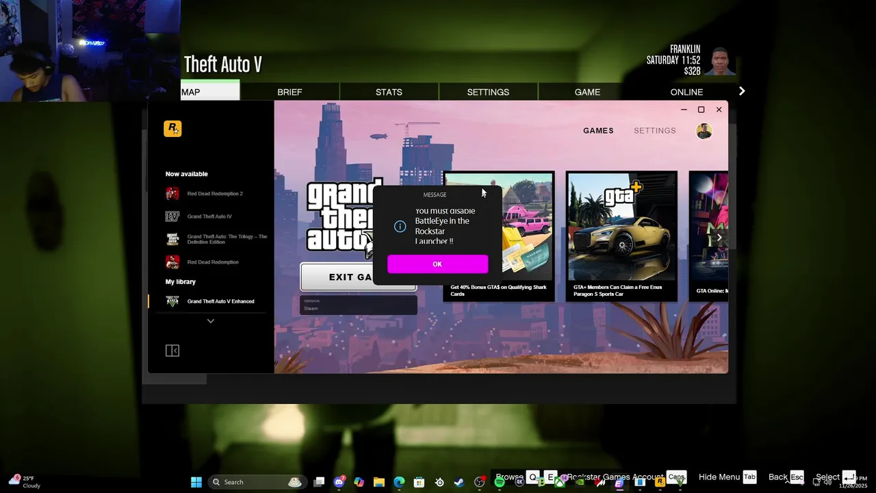Click the taskbar Search box
Image resolution: width=876 pixels, height=493 pixels.
257,482
